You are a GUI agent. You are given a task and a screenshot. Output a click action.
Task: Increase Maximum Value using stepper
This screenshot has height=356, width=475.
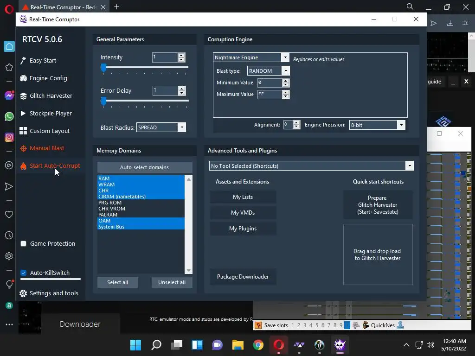tap(286, 92)
